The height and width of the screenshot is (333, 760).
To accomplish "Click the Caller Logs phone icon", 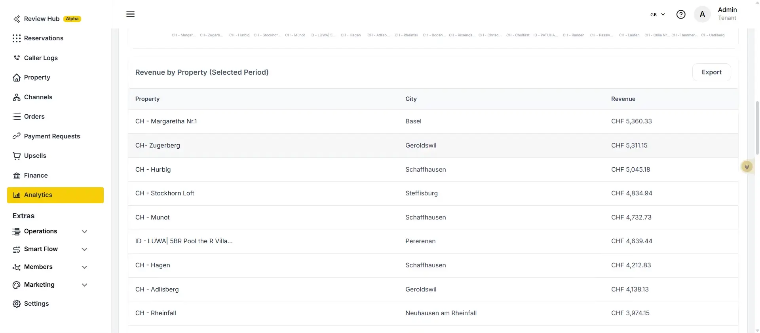I will 17,58.
